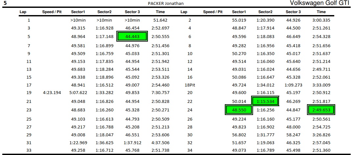Select the green best lap time 2:49.653
The height and width of the screenshot is (155, 352).
pyautogui.click(x=321, y=110)
